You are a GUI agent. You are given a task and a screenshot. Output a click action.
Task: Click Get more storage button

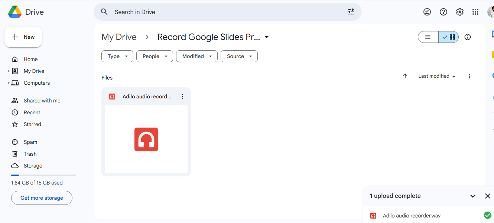[x=42, y=198]
